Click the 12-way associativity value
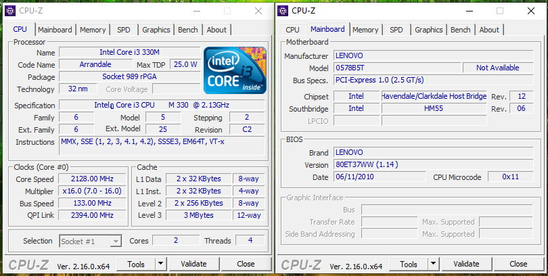 249,216
